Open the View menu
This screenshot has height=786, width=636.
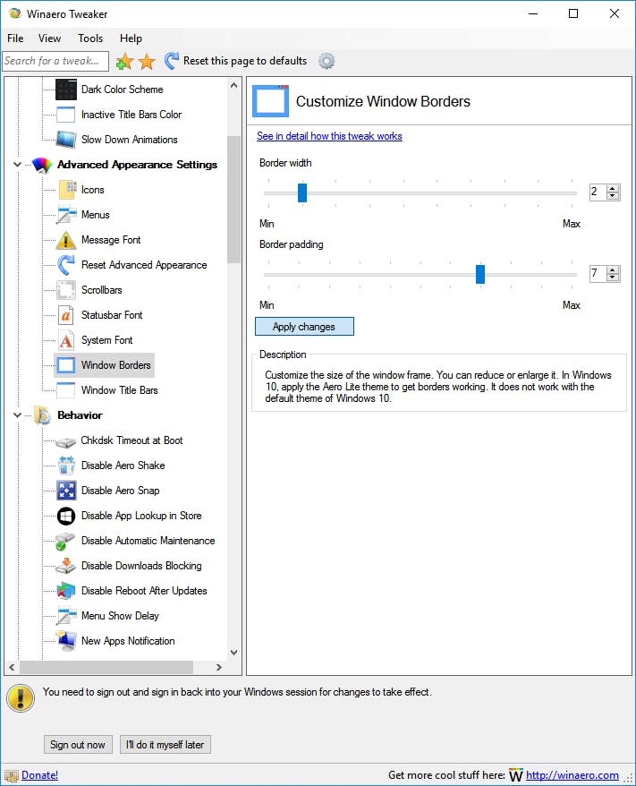tap(49, 38)
